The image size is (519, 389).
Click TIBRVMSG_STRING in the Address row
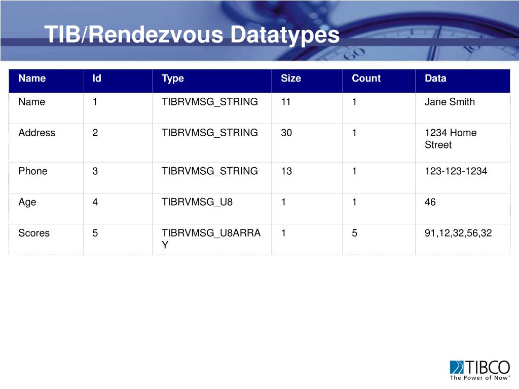click(209, 133)
